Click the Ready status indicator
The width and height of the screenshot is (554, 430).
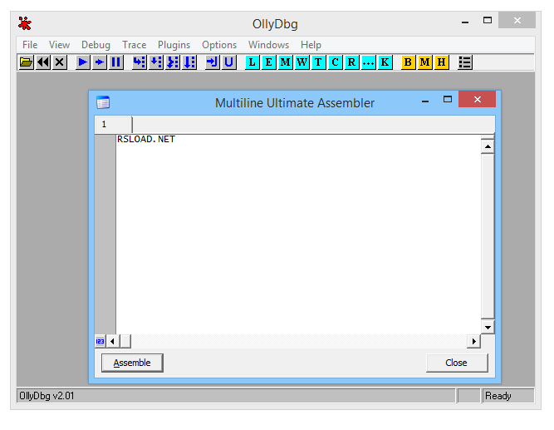pos(508,396)
